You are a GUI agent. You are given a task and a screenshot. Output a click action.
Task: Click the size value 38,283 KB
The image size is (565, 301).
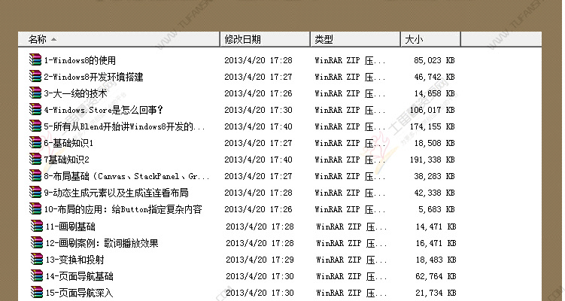pyautogui.click(x=434, y=176)
